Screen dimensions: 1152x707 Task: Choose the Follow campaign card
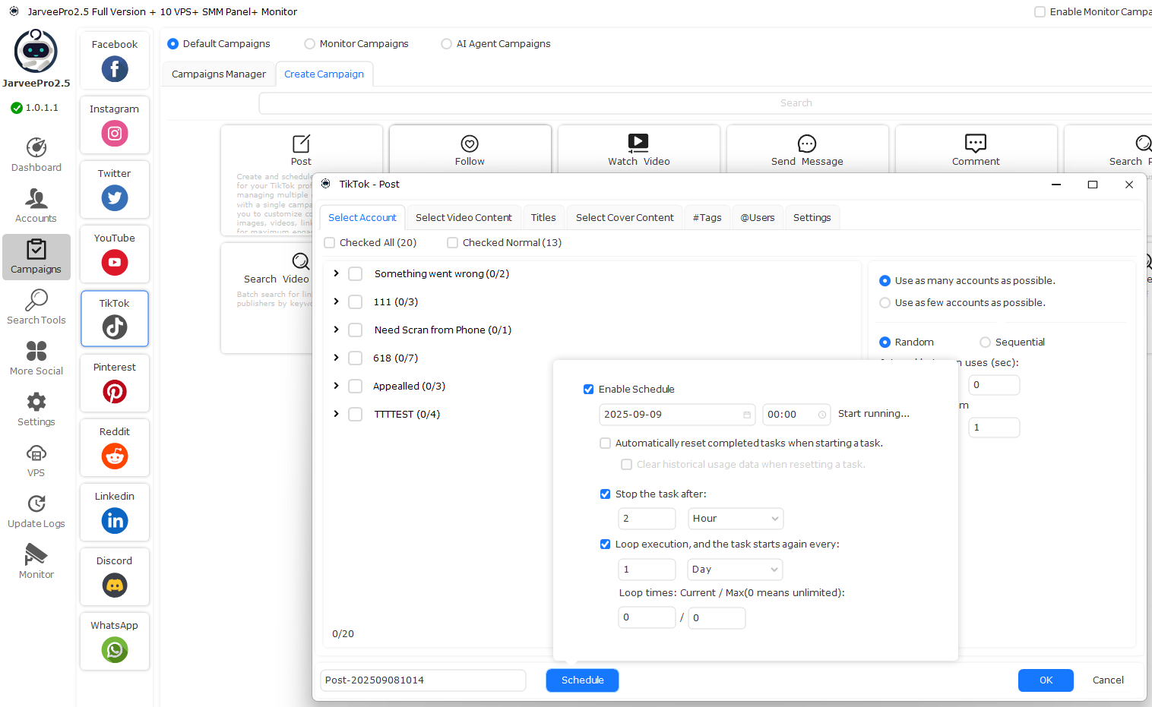pyautogui.click(x=470, y=150)
